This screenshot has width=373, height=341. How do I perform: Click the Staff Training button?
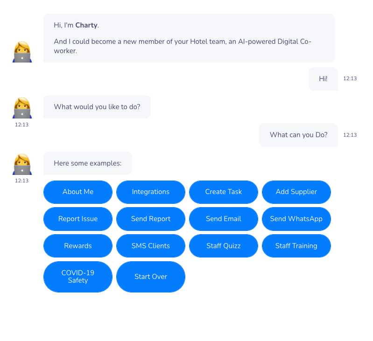pos(296,246)
